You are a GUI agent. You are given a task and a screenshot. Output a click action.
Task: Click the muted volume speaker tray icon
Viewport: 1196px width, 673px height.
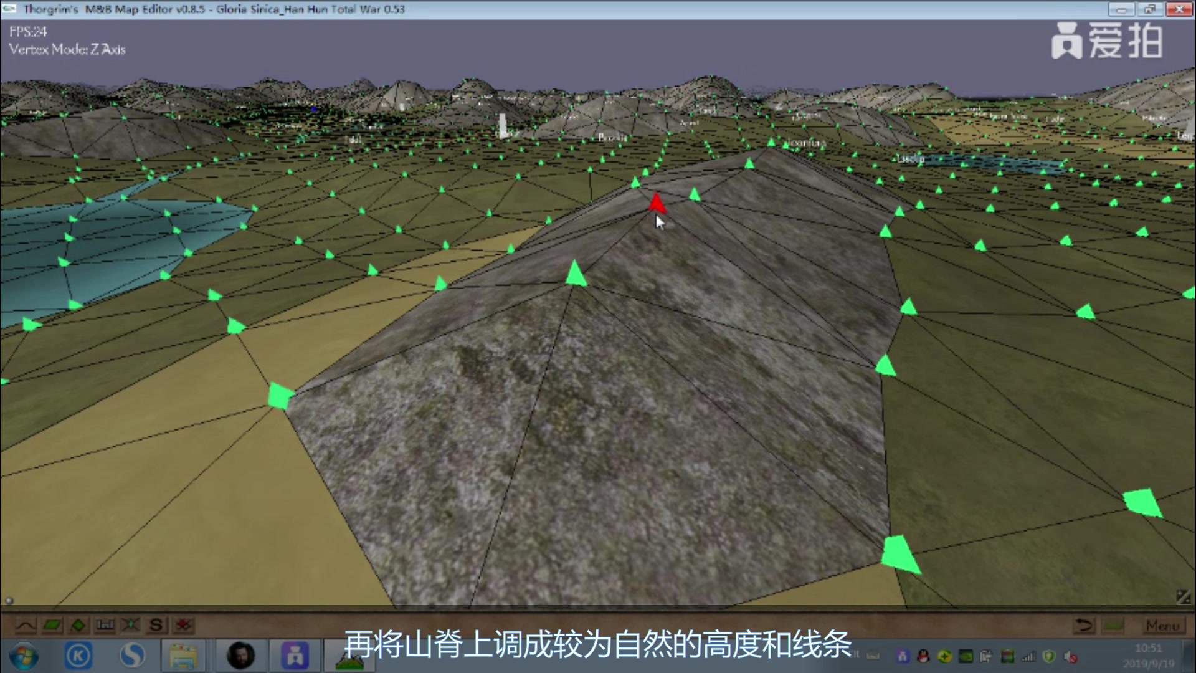1071,656
